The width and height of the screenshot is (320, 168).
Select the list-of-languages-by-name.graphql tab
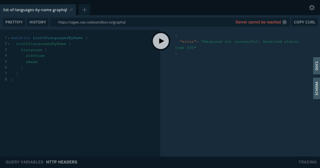(x=35, y=10)
